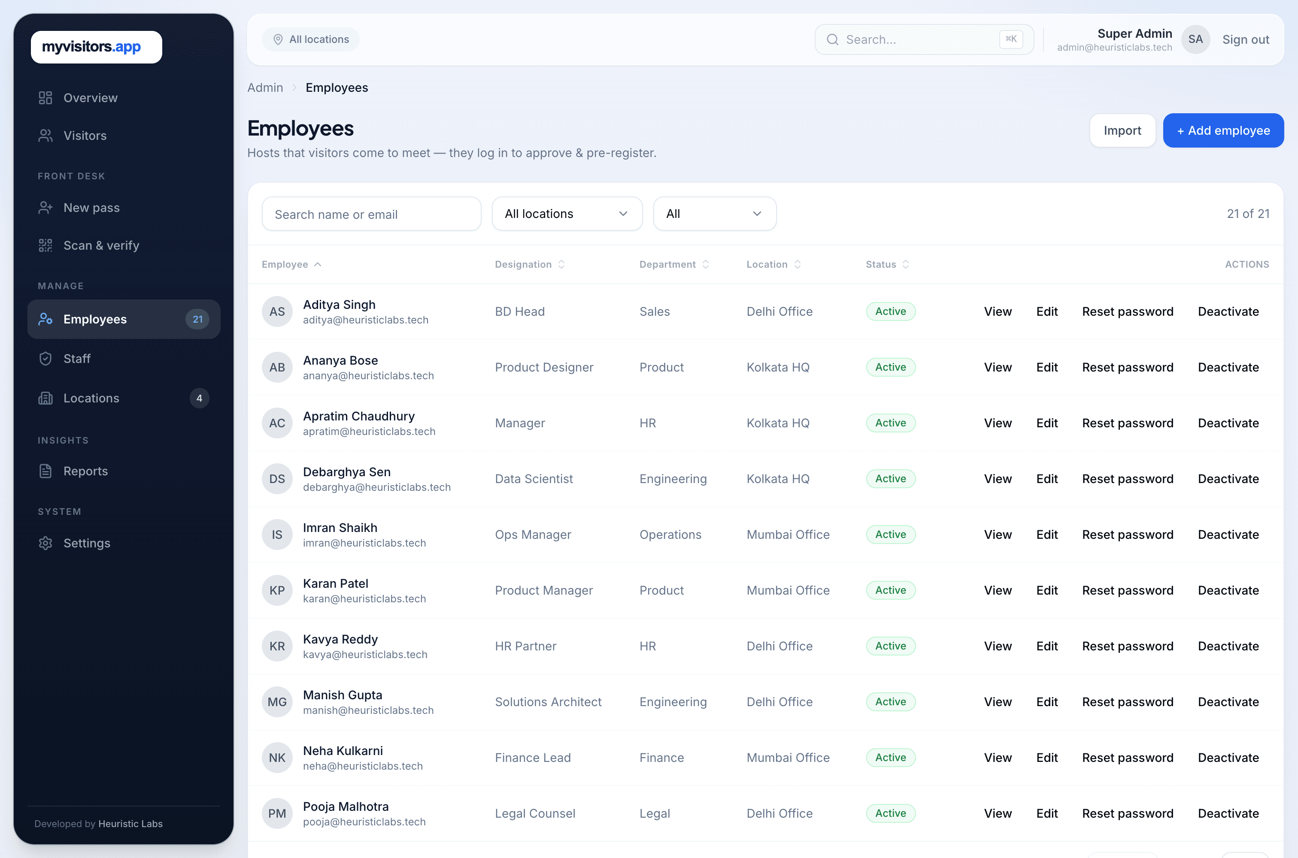Open Settings from the sidebar
The image size is (1298, 858).
point(124,544)
